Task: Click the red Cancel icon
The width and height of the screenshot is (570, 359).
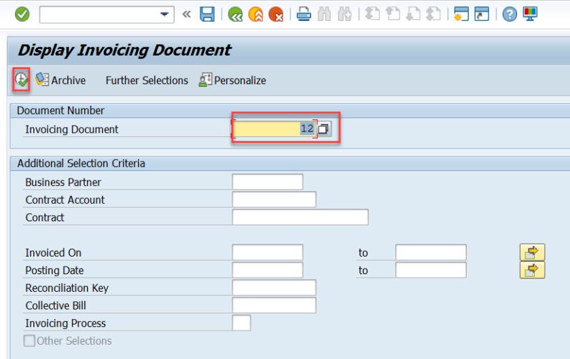Action: (276, 14)
